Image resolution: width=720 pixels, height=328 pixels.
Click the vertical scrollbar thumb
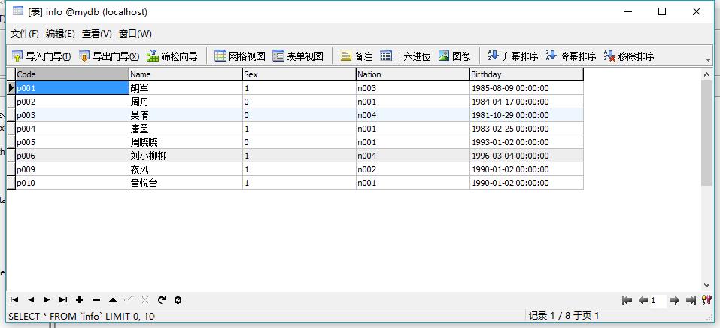(x=707, y=132)
